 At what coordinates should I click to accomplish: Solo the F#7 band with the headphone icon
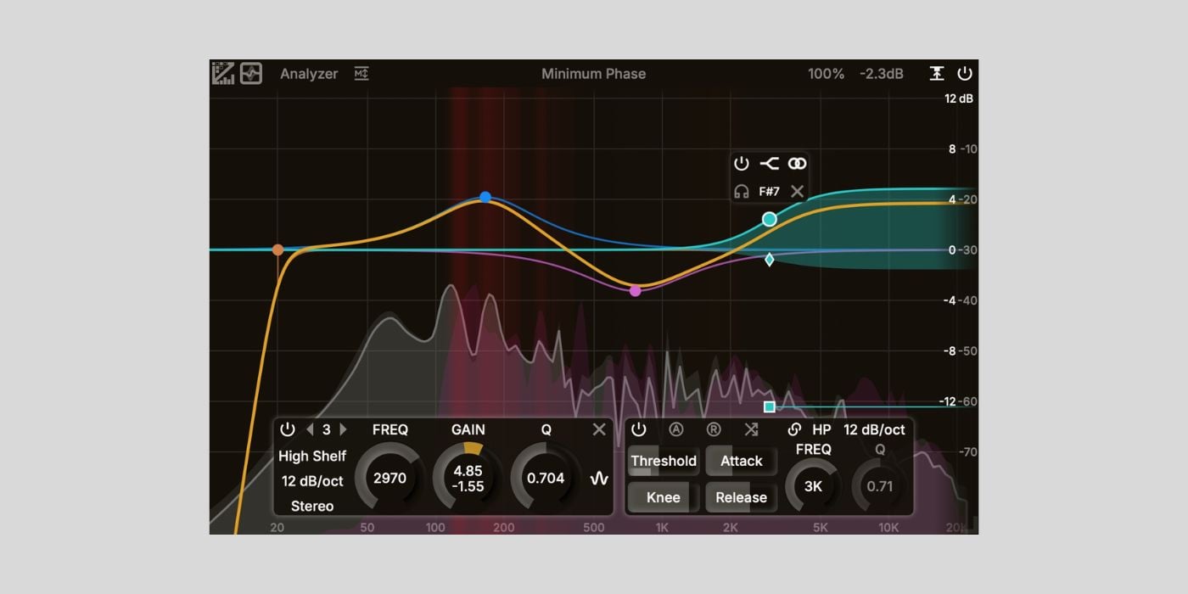coord(740,191)
